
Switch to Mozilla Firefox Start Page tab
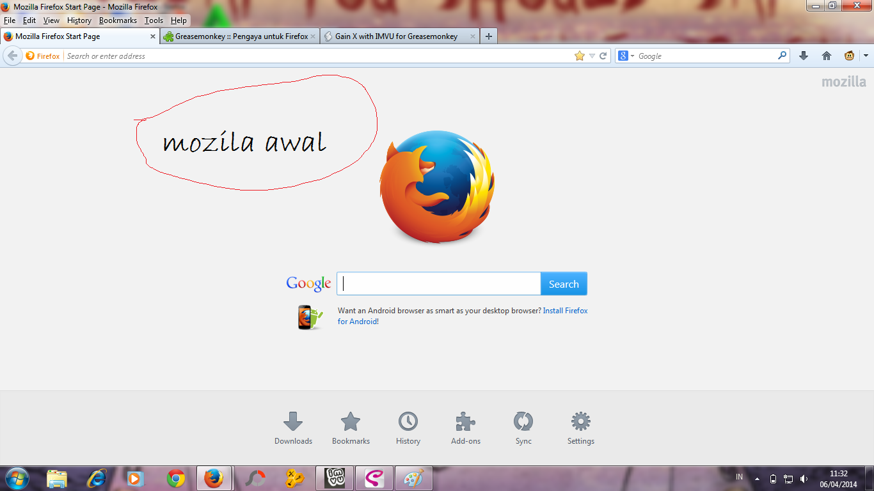[79, 36]
